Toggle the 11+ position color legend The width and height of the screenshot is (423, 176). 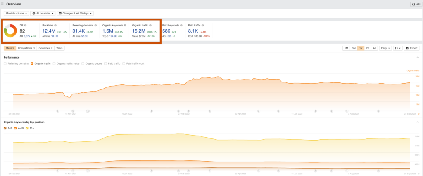[28, 128]
